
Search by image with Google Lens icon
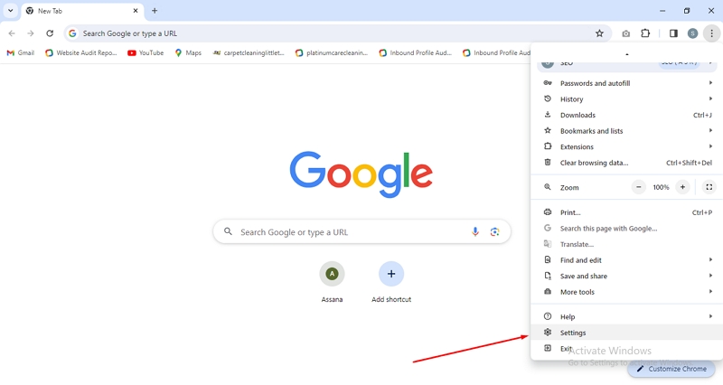(x=494, y=231)
